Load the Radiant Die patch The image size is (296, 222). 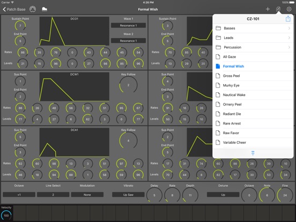coord(253,114)
